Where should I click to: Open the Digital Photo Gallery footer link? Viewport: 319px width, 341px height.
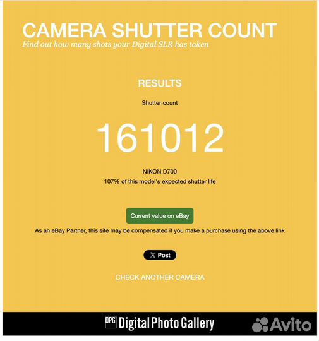click(x=159, y=323)
